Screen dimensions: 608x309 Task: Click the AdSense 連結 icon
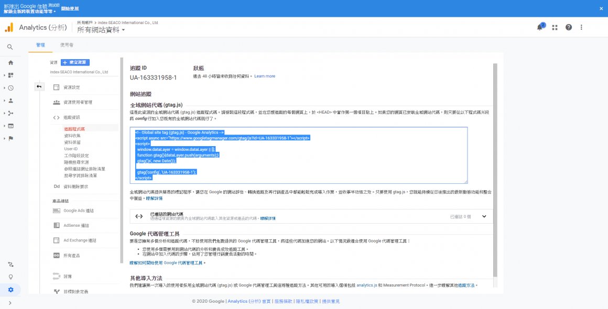coord(56,225)
